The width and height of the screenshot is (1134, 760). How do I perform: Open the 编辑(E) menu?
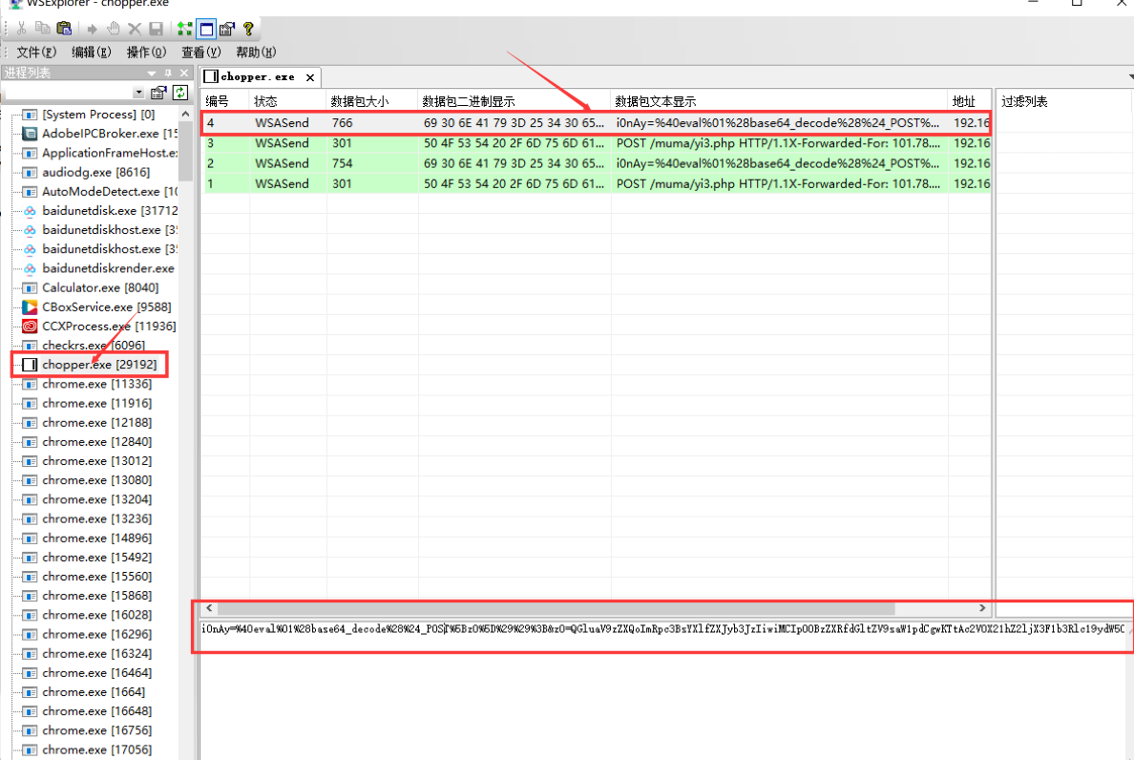pyautogui.click(x=91, y=53)
